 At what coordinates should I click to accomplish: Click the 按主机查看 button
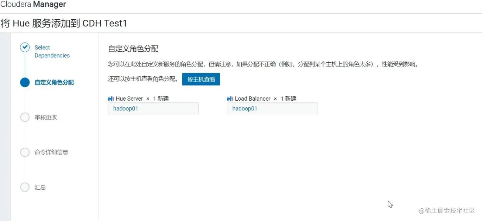point(201,79)
